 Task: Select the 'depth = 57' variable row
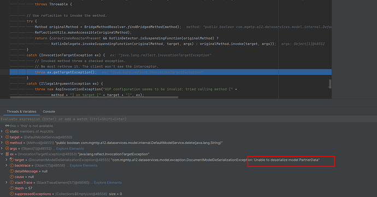point(188,188)
